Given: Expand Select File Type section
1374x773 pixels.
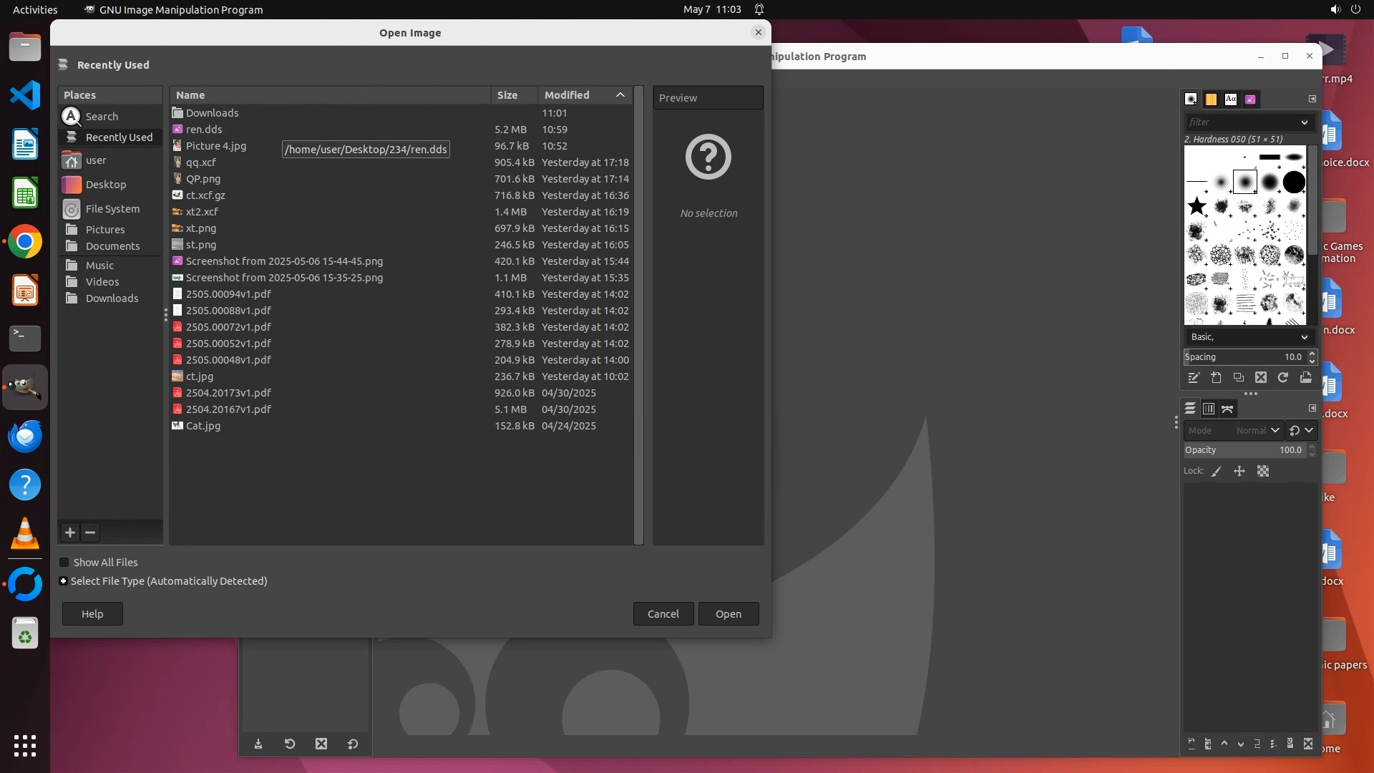Looking at the screenshot, I should click(64, 581).
